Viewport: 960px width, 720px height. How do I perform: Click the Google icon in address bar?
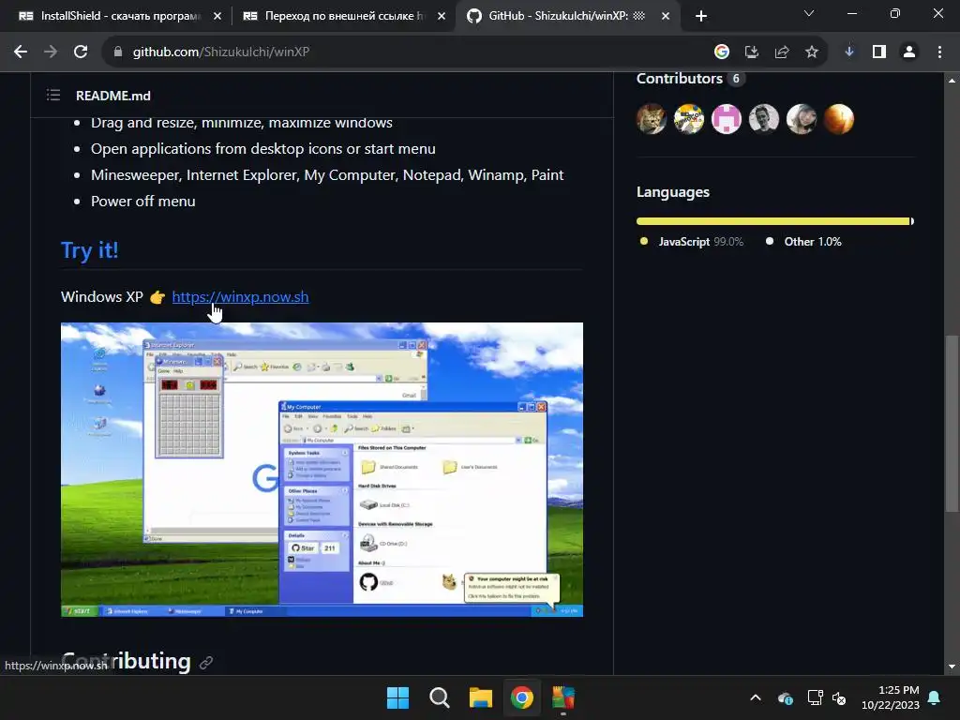722,52
